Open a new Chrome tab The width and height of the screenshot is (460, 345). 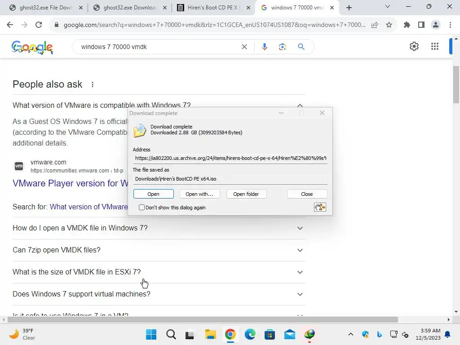point(349,8)
